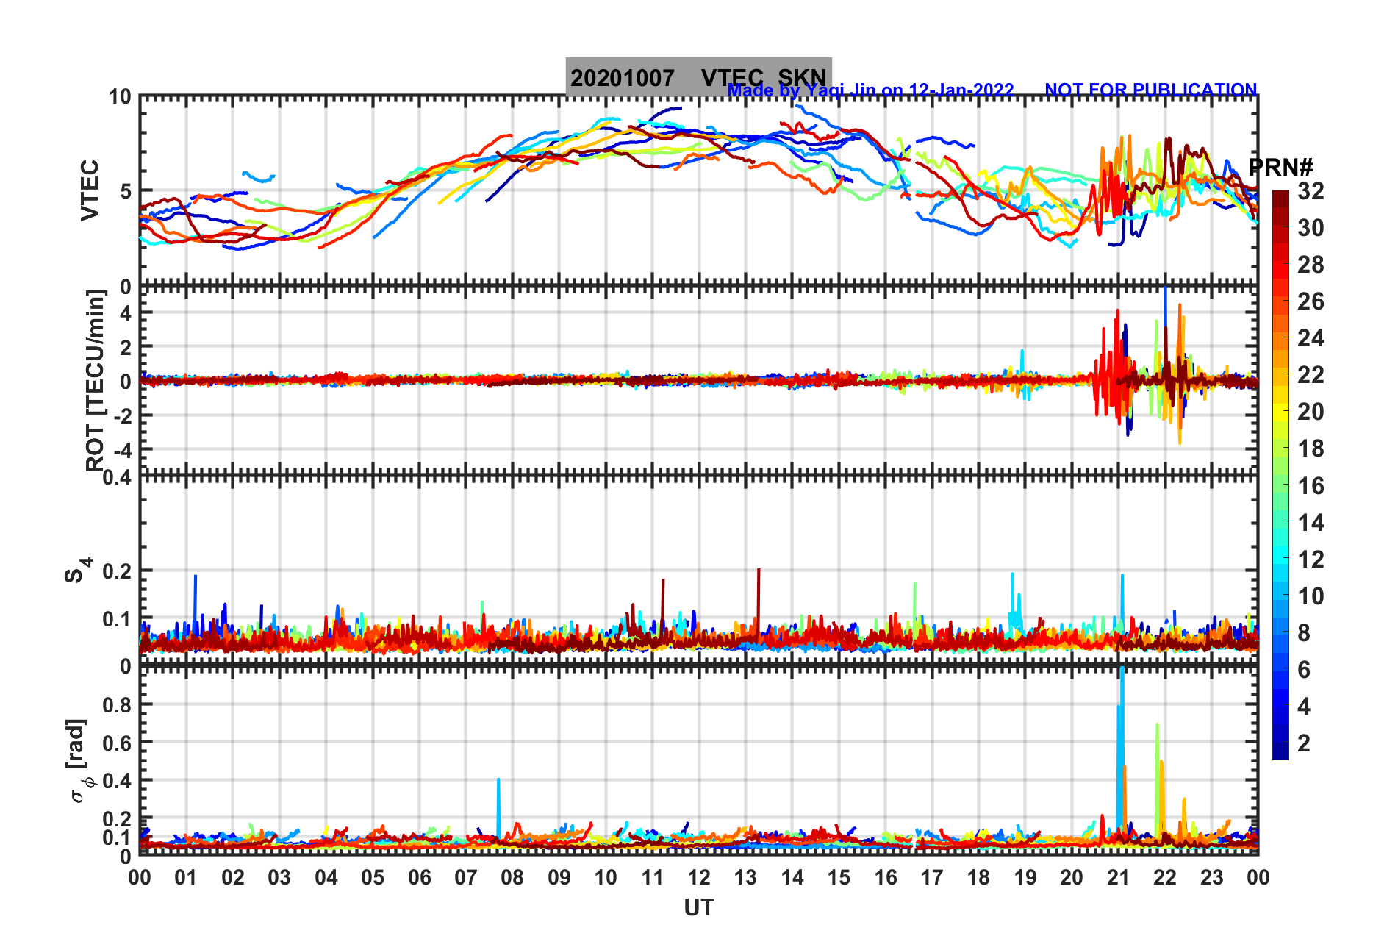The image size is (1398, 950).
Task: Select the VTEC axis tick label "5"
Action: 126,191
